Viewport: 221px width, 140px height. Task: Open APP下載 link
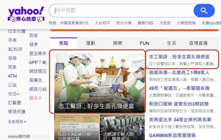[38, 62]
